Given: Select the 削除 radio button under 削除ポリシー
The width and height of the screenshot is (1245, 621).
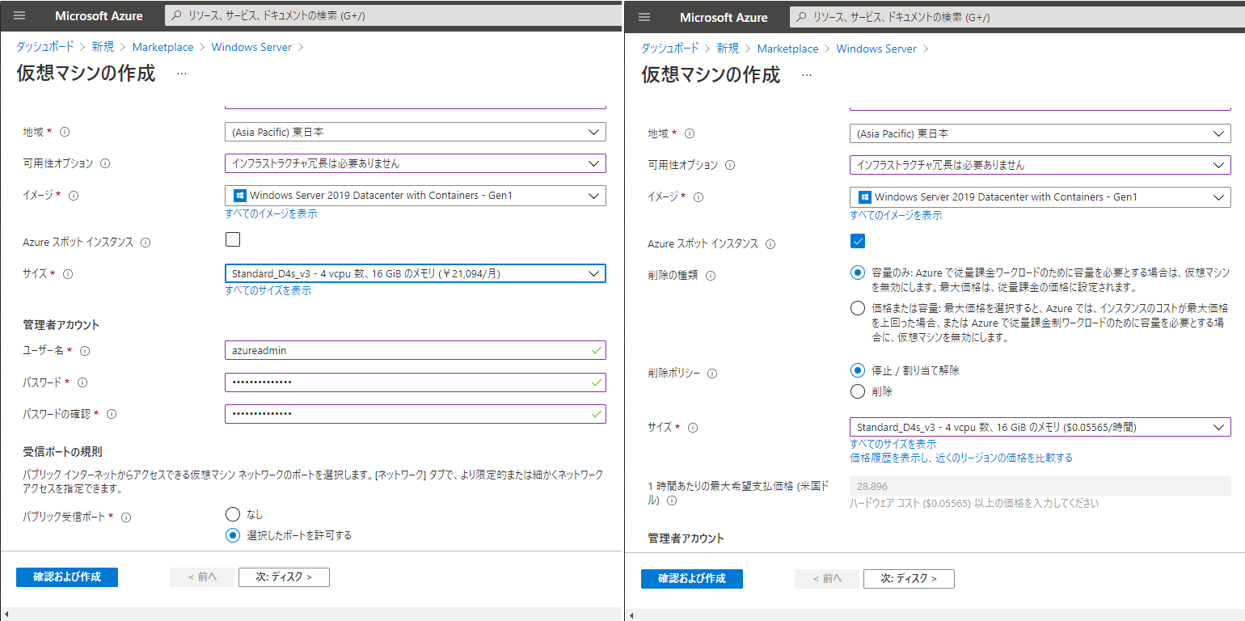Looking at the screenshot, I should tap(858, 391).
